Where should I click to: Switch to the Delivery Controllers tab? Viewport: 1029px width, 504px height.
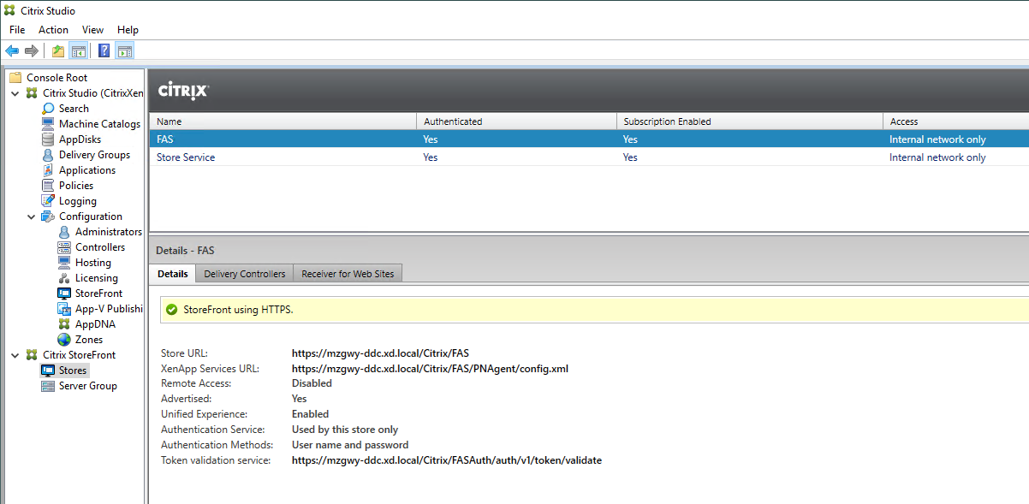(245, 274)
